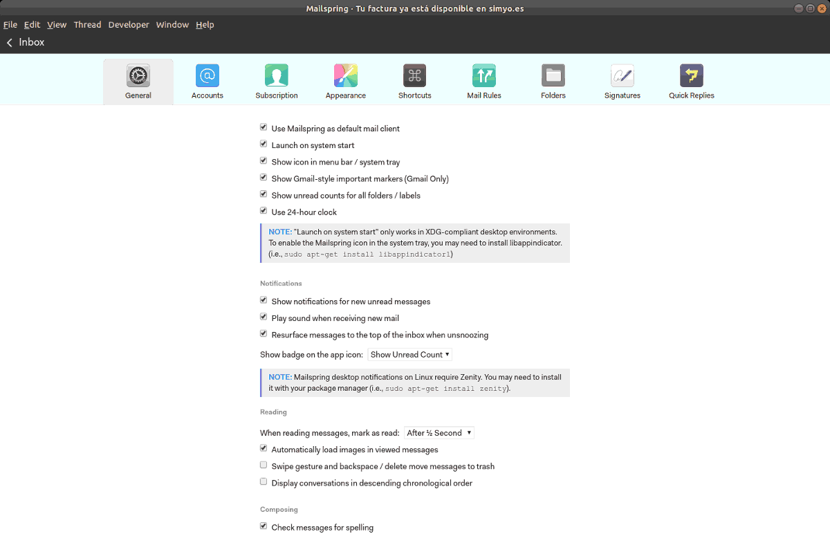Enable Swipe gesture and backspace move to trash
Viewport: 830px width, 536px height.
[x=264, y=465]
